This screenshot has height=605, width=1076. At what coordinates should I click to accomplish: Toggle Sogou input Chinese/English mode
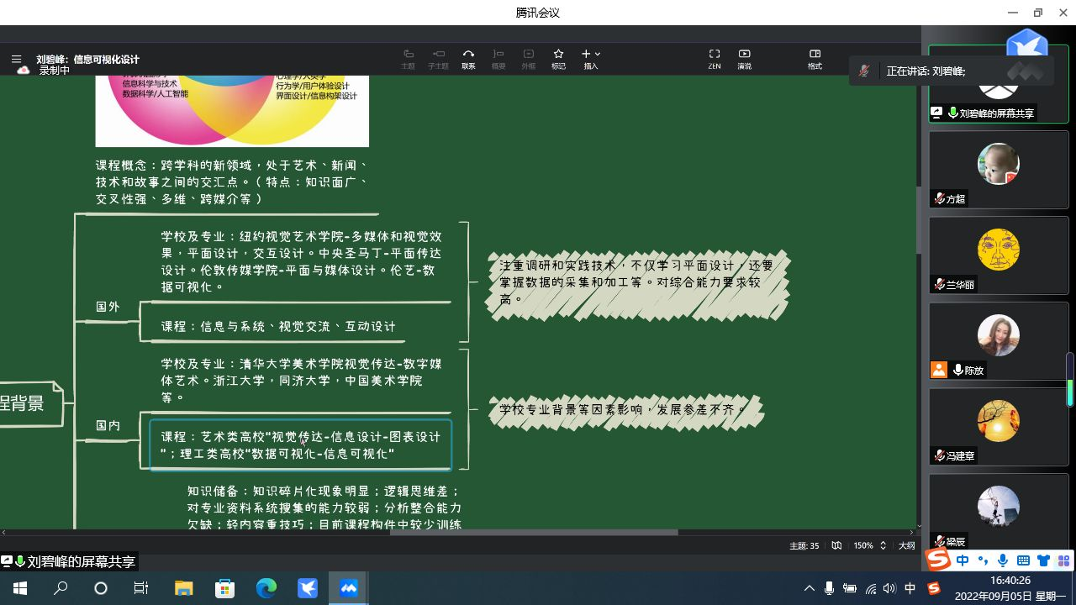click(x=963, y=560)
